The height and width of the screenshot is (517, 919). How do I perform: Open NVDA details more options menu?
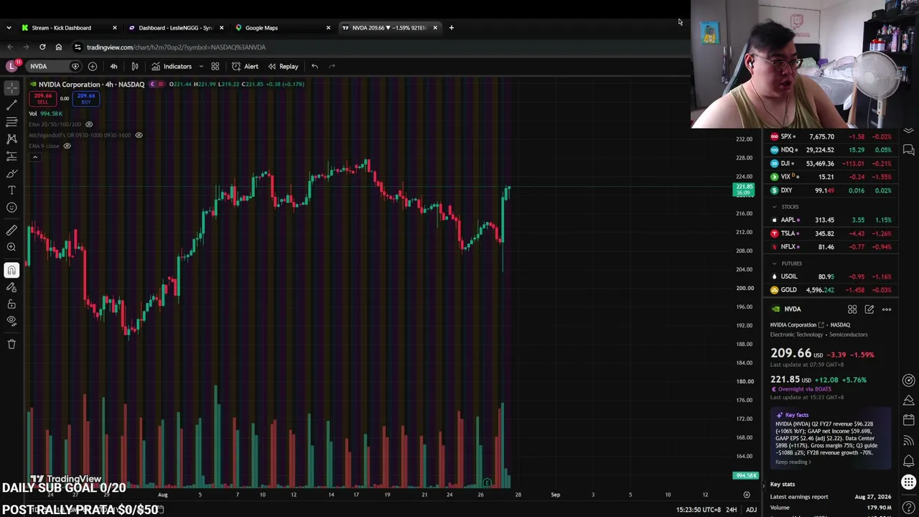[x=887, y=309]
